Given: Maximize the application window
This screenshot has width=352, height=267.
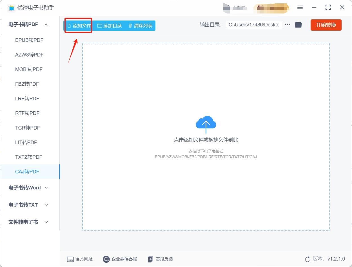Looking at the screenshot, I should (328, 8).
